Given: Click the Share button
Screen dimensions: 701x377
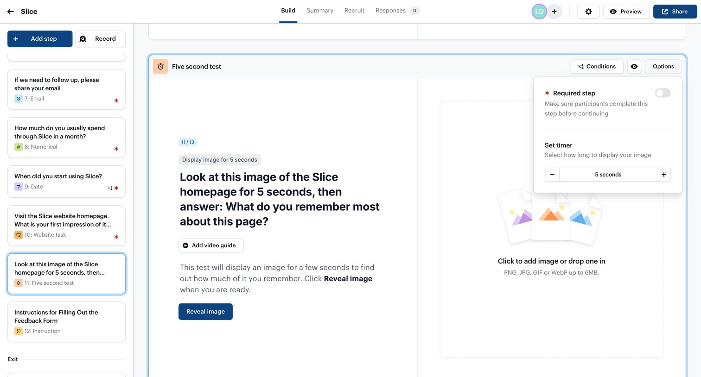Looking at the screenshot, I should (x=675, y=12).
